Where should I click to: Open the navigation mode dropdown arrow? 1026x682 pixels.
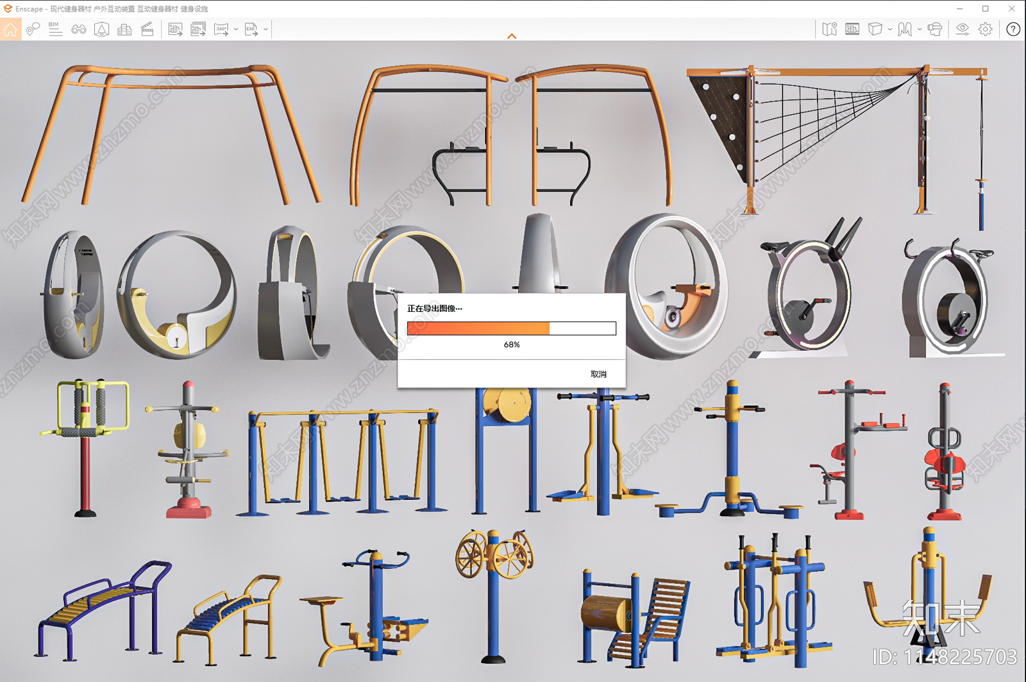coord(920,30)
